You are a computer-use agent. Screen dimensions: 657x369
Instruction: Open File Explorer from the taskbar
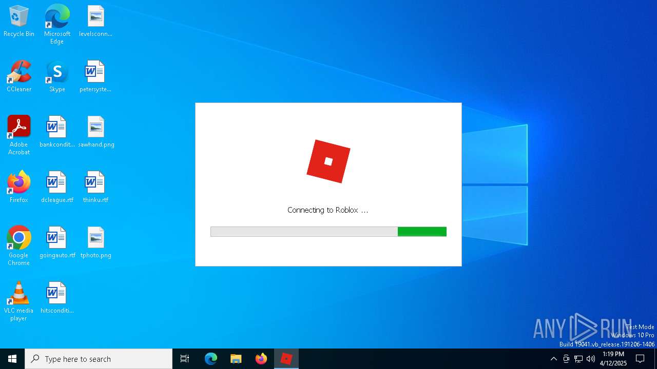236,359
